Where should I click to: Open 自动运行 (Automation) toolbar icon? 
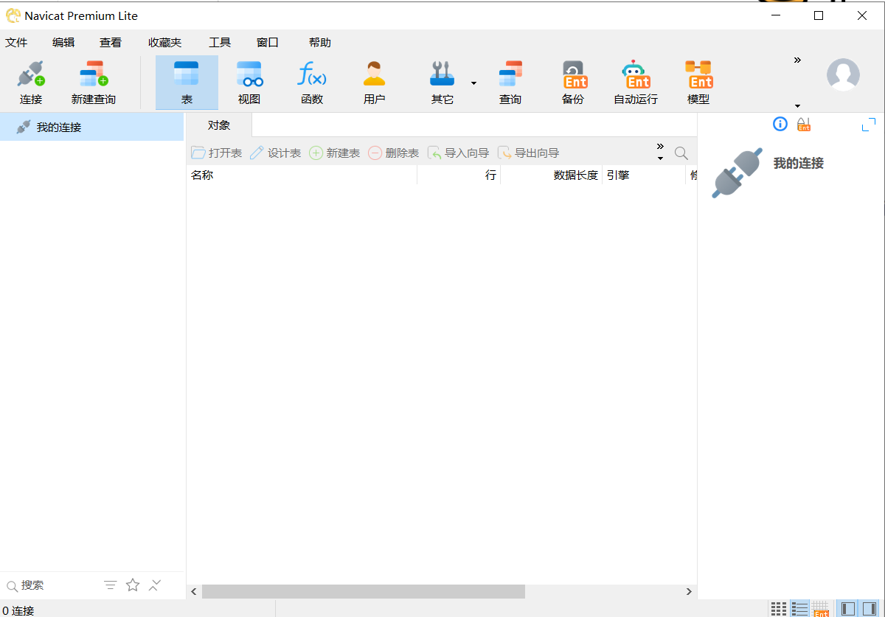636,82
